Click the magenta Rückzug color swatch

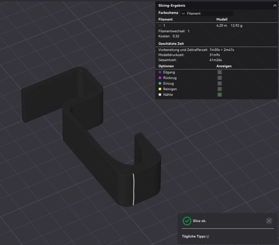click(x=160, y=78)
